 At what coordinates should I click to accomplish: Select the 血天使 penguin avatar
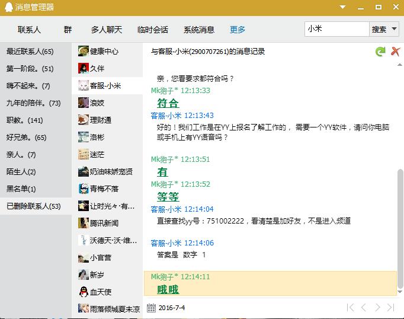[x=83, y=292]
